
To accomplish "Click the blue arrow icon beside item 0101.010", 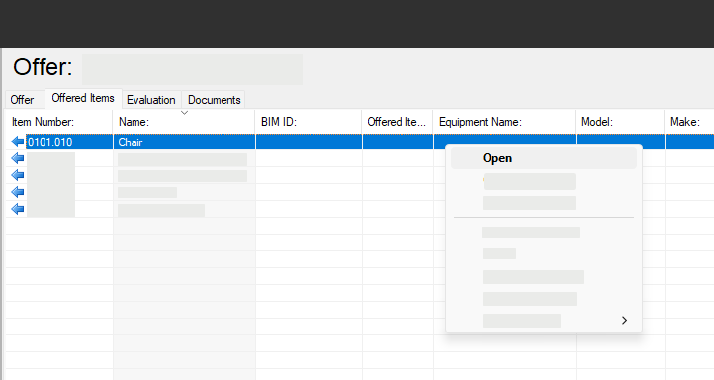I will (x=17, y=142).
